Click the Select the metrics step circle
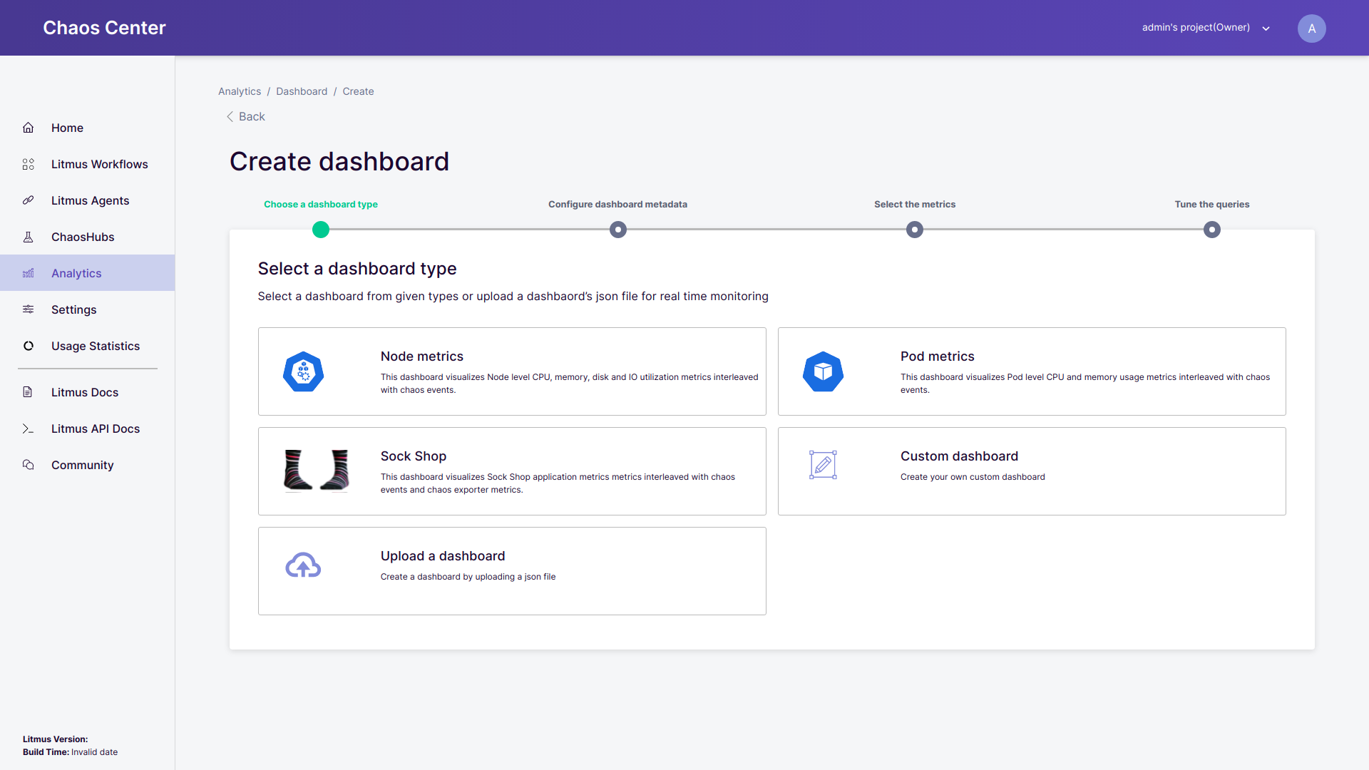Viewport: 1369px width, 770px height. pos(915,230)
